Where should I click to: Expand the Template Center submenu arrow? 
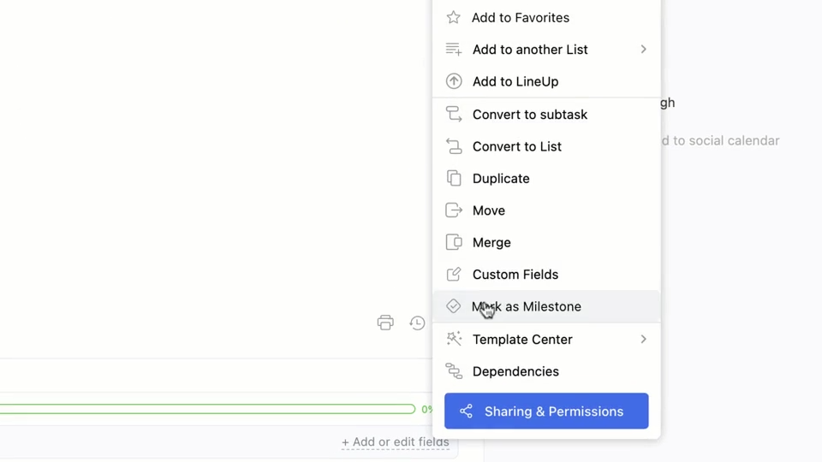(643, 340)
